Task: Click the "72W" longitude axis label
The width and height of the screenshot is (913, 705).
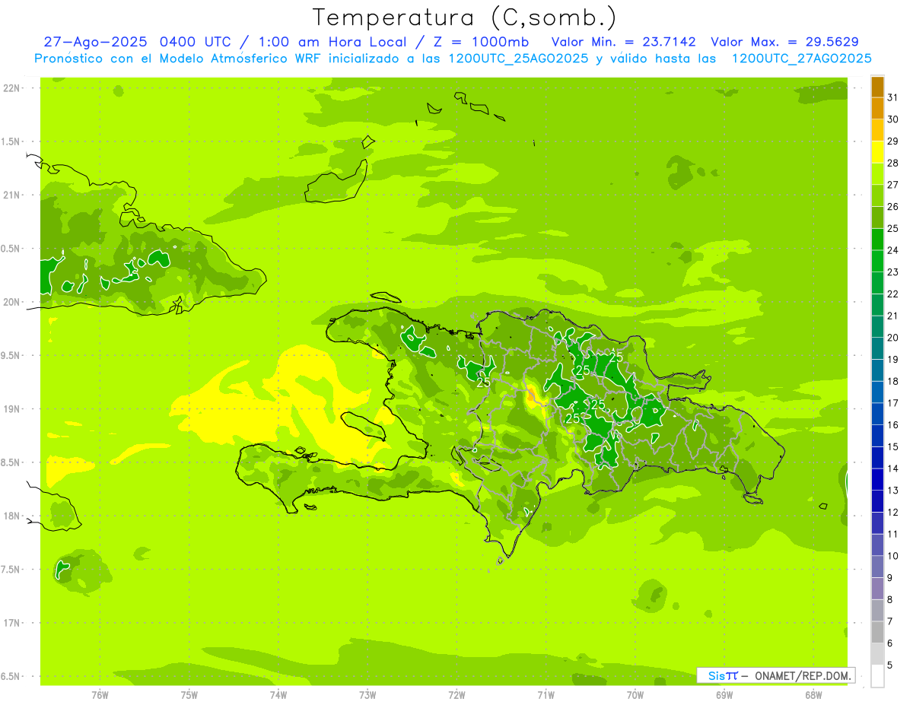Action: coord(456,694)
